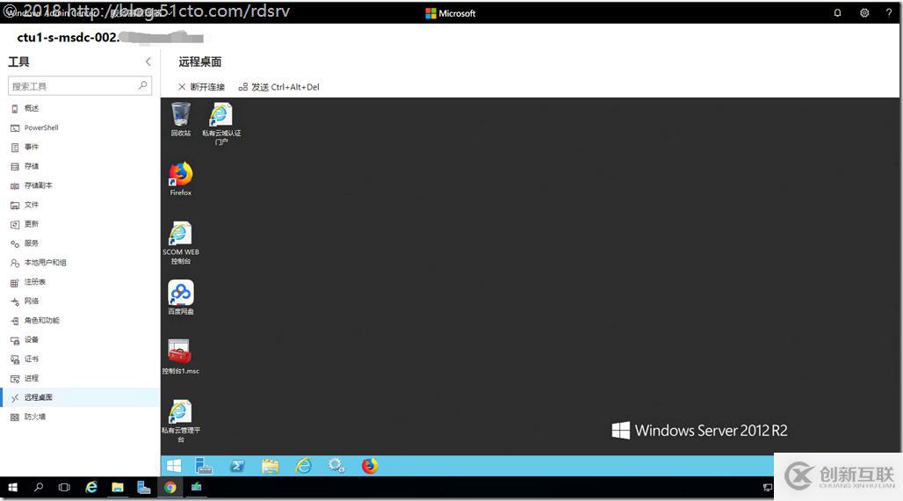Open help question mark in header
Screen dimensions: 903x501
889,12
